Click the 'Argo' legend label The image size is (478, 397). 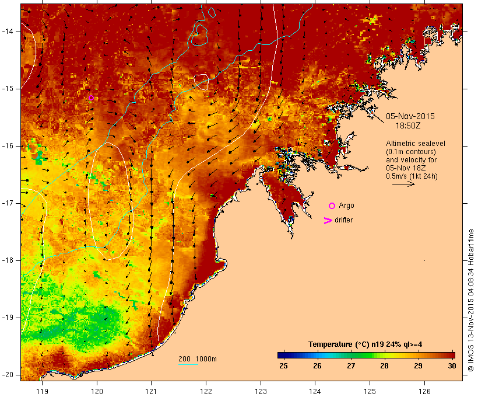click(x=347, y=206)
